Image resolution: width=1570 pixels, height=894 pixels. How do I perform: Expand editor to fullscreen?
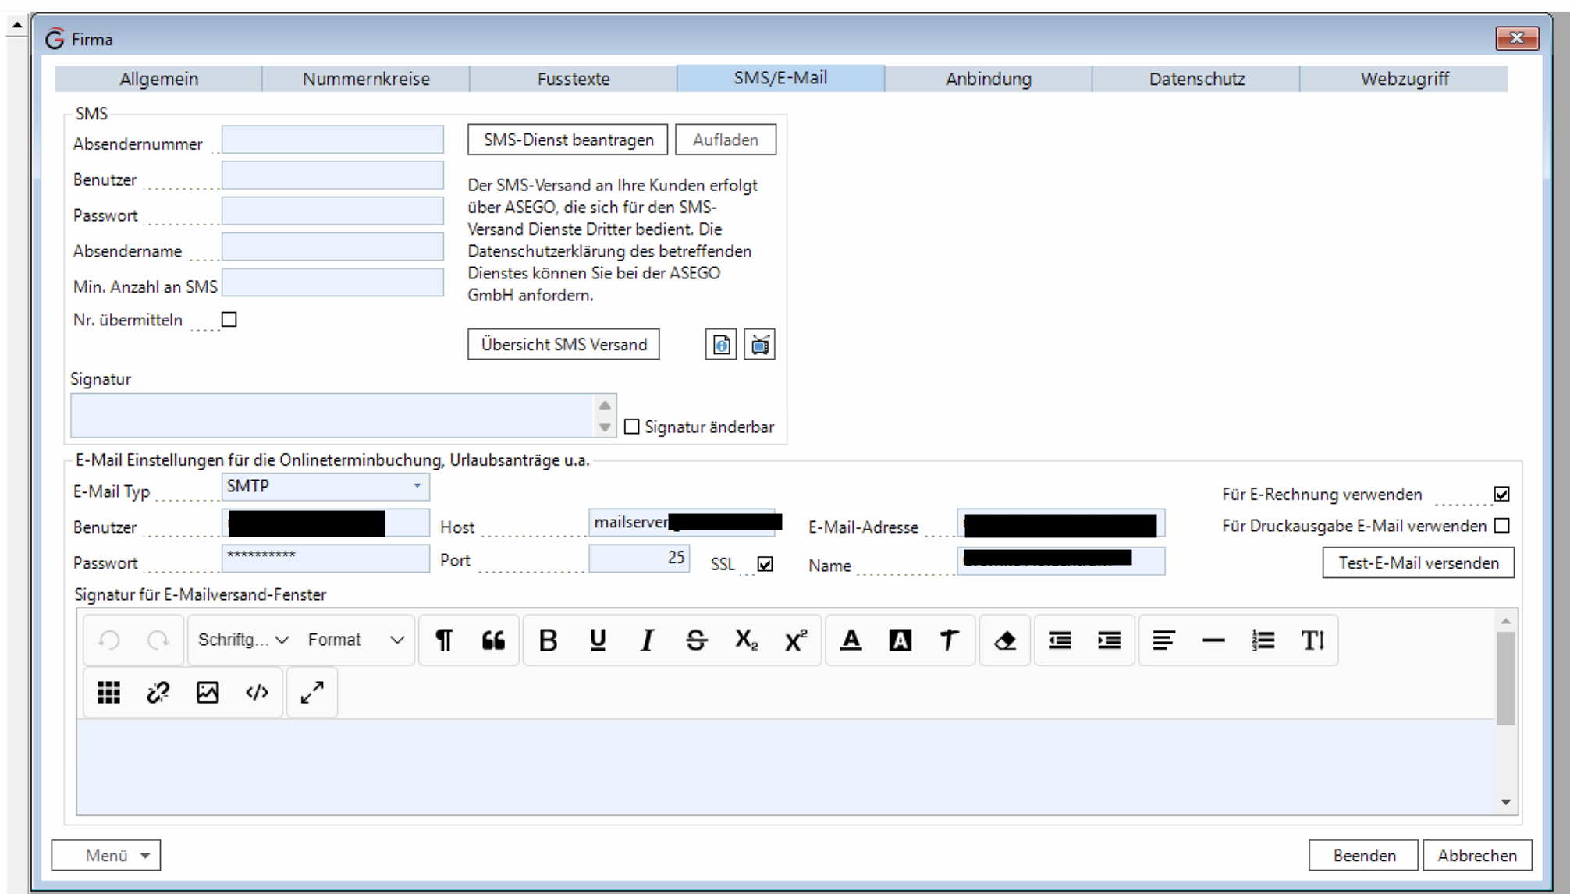click(x=312, y=692)
